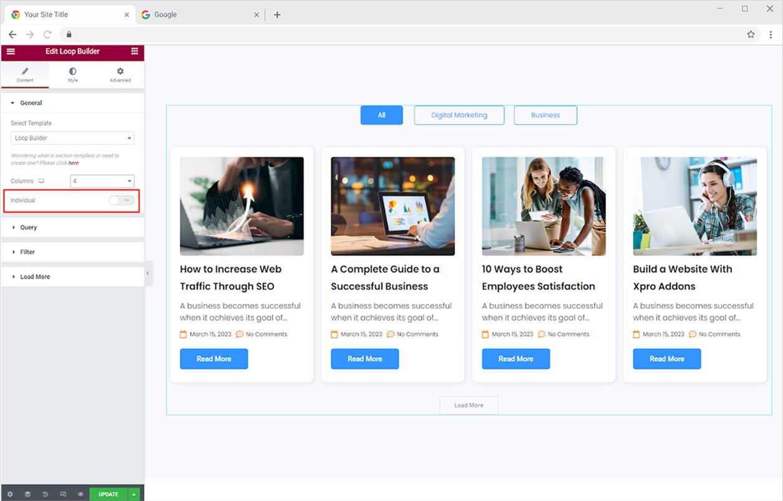Screen dimensions: 783x501
Task: Click the green UPDATE button
Action: (x=108, y=494)
